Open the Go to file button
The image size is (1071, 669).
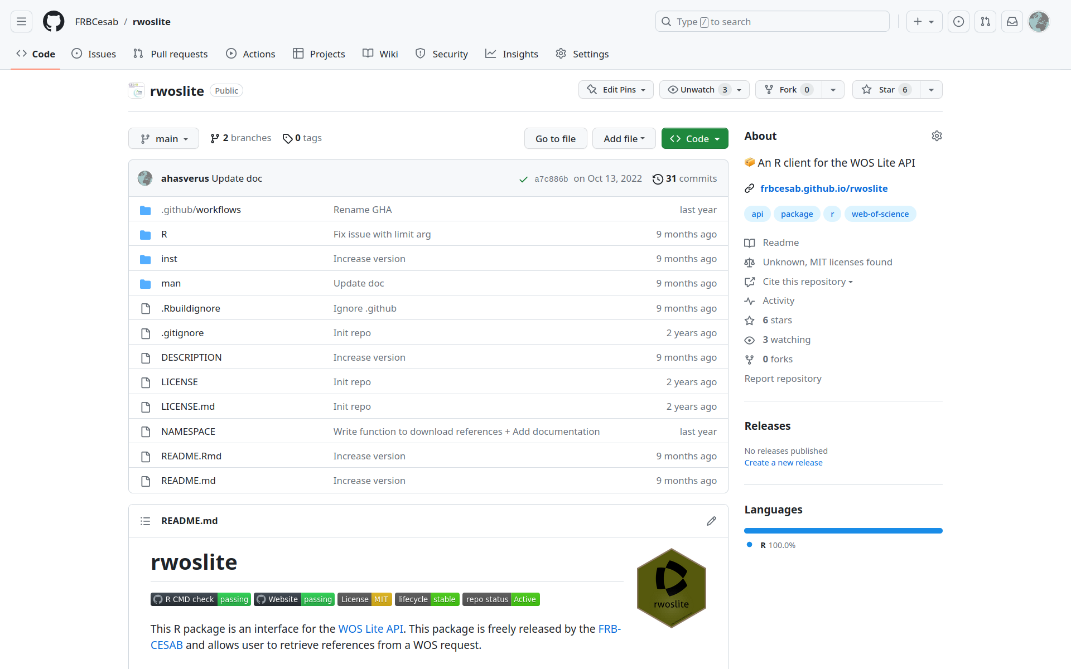click(555, 139)
